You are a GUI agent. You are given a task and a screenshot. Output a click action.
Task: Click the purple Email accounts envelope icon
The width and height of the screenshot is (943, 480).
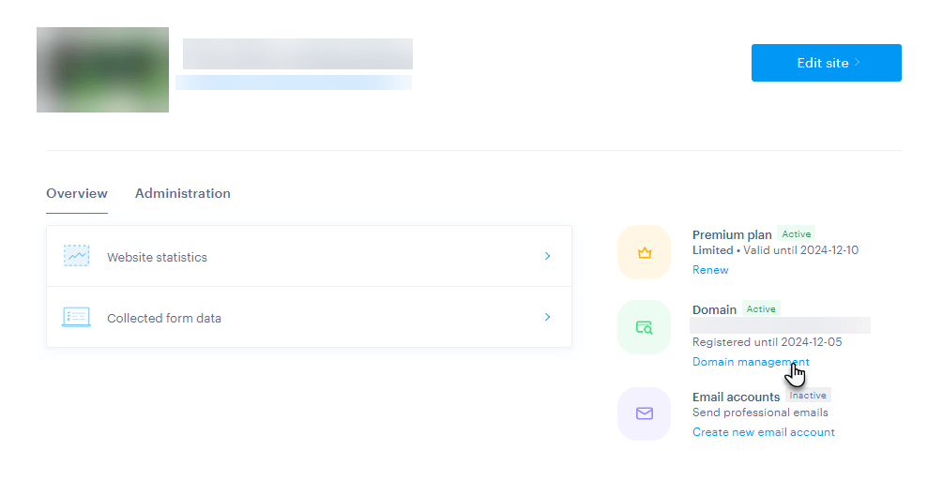point(644,413)
